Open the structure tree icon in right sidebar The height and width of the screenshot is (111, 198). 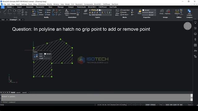tap(195, 56)
